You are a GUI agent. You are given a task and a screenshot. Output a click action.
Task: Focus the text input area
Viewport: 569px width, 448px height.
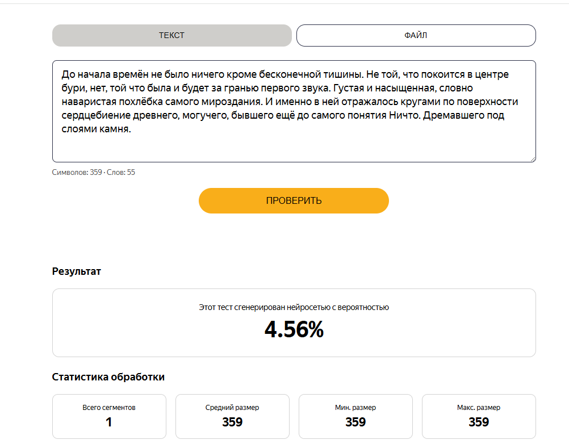294,111
